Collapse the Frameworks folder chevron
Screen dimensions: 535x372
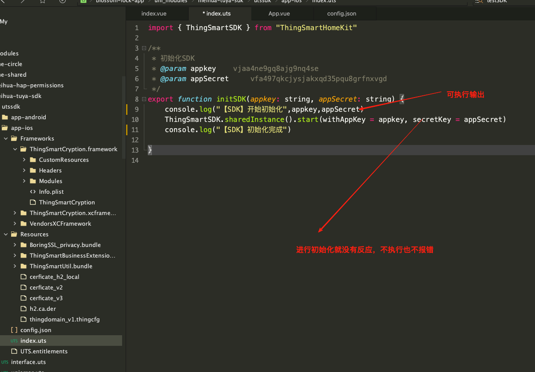[x=6, y=139]
